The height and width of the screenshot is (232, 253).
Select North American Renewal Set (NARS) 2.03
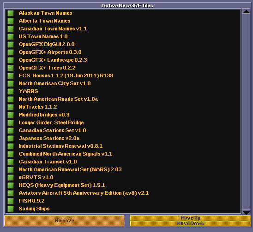[123, 169]
